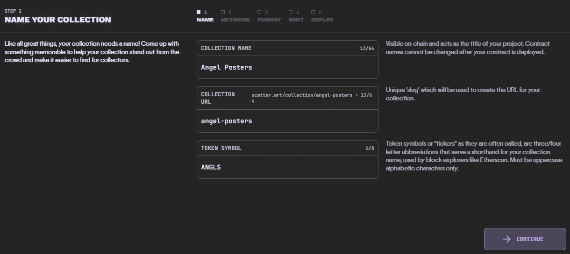The image size is (570, 254).
Task: Click the 'NAME YOUR COLLECTION' heading
Action: [58, 20]
